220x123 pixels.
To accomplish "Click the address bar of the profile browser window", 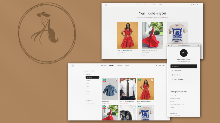I will 184,46.
